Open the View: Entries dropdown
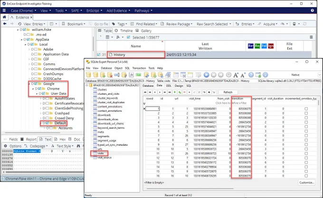The width and height of the screenshot is (323, 198). point(34,24)
